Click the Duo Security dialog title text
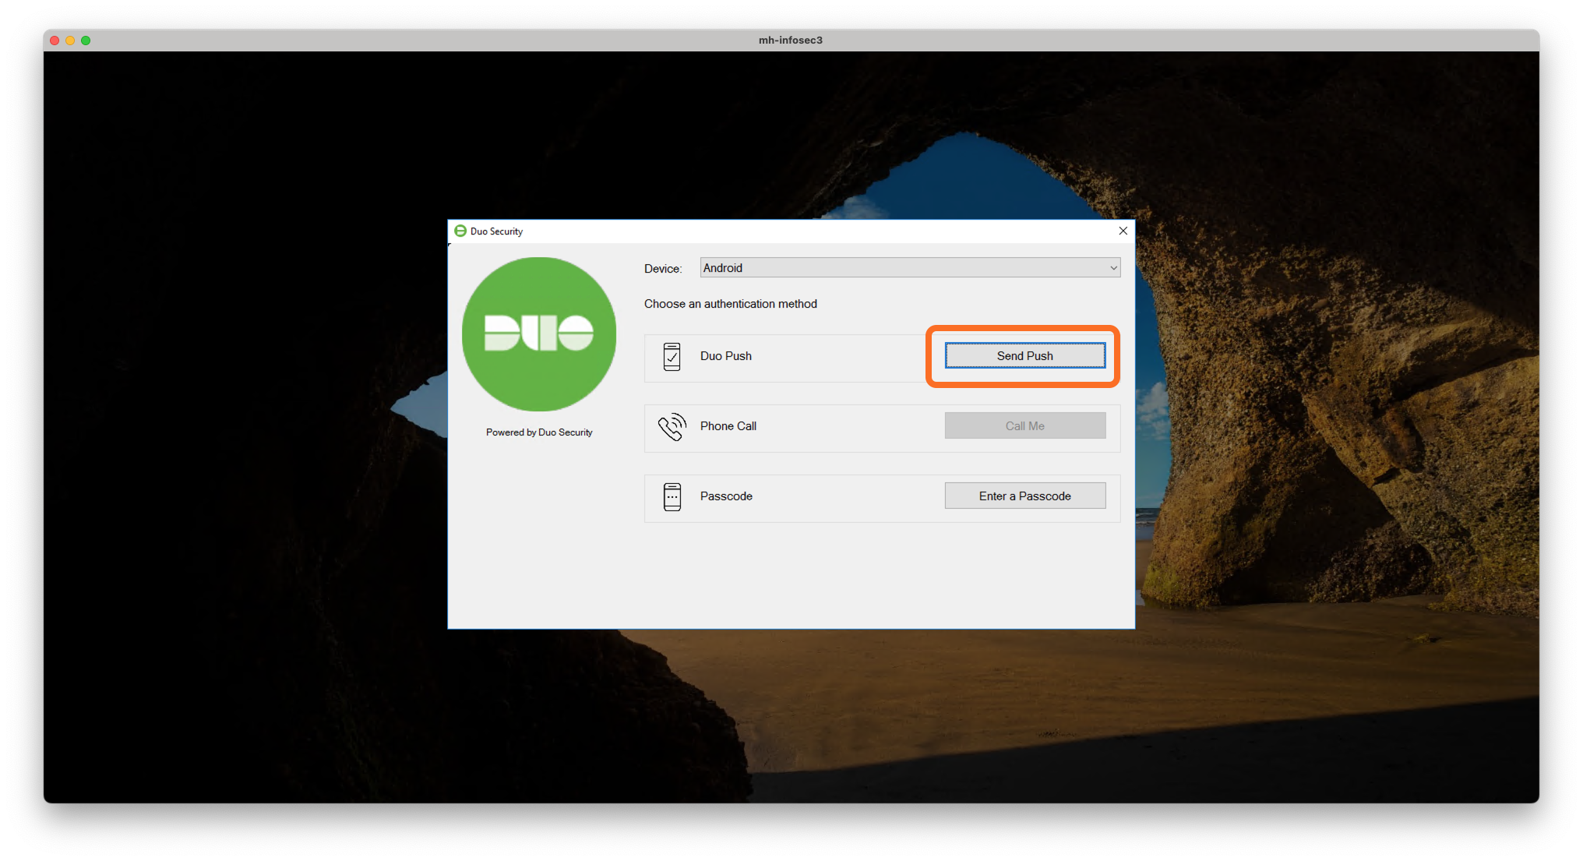This screenshot has height=861, width=1583. [496, 231]
